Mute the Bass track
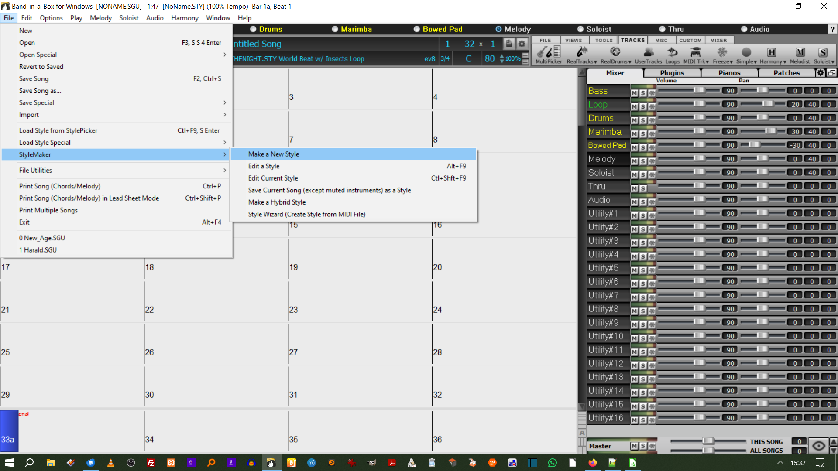The image size is (838, 471). pos(634,93)
